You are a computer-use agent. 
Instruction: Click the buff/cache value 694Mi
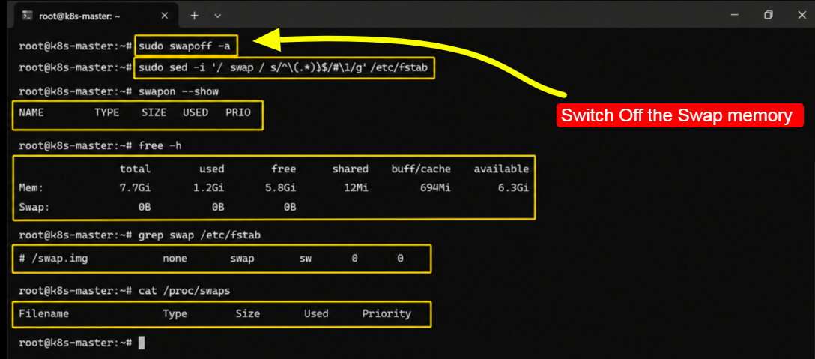click(x=434, y=188)
